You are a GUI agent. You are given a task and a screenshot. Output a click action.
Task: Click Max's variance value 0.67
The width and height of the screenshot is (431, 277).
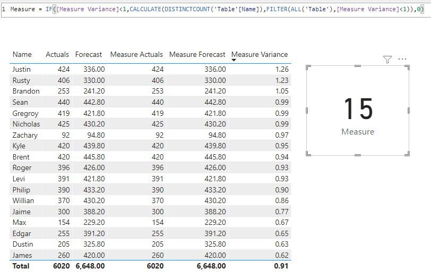click(x=282, y=222)
